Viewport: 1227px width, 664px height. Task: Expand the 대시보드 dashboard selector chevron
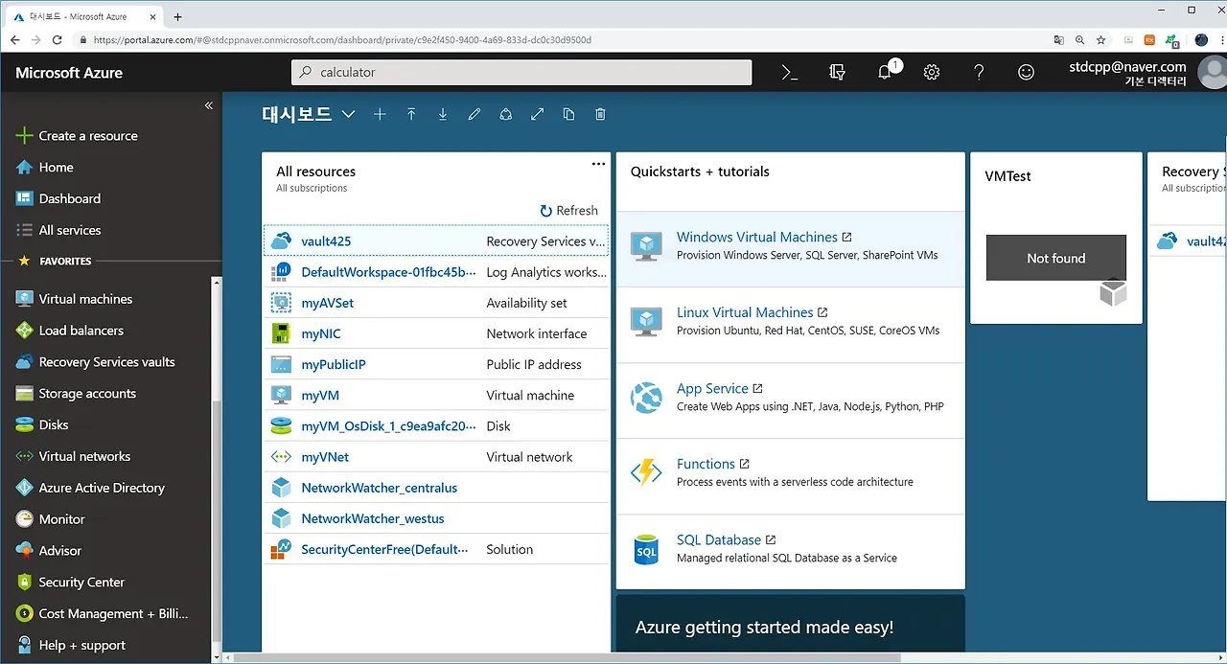point(348,114)
